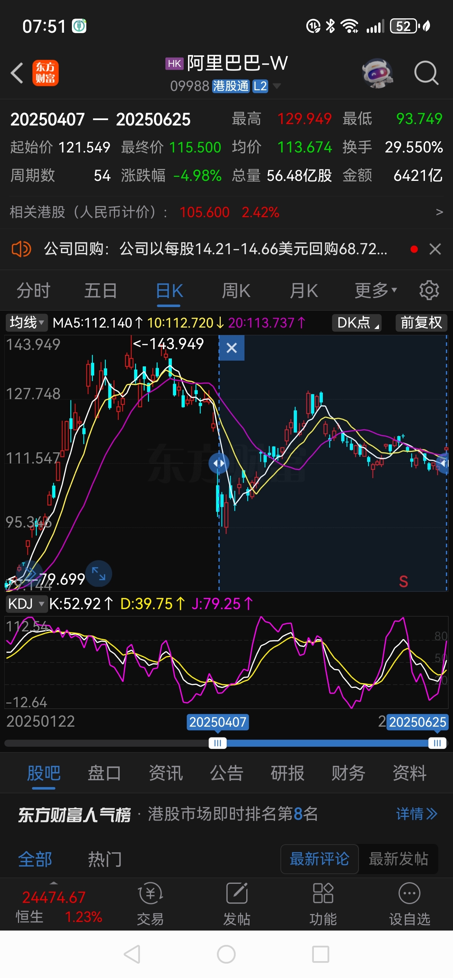The image size is (453, 978).
Task: Open related HK stock RMB price row arrow
Action: (439, 212)
